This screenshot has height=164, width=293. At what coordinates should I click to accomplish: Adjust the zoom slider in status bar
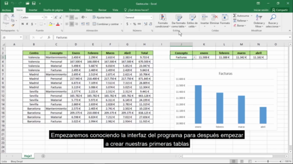(x=268, y=161)
